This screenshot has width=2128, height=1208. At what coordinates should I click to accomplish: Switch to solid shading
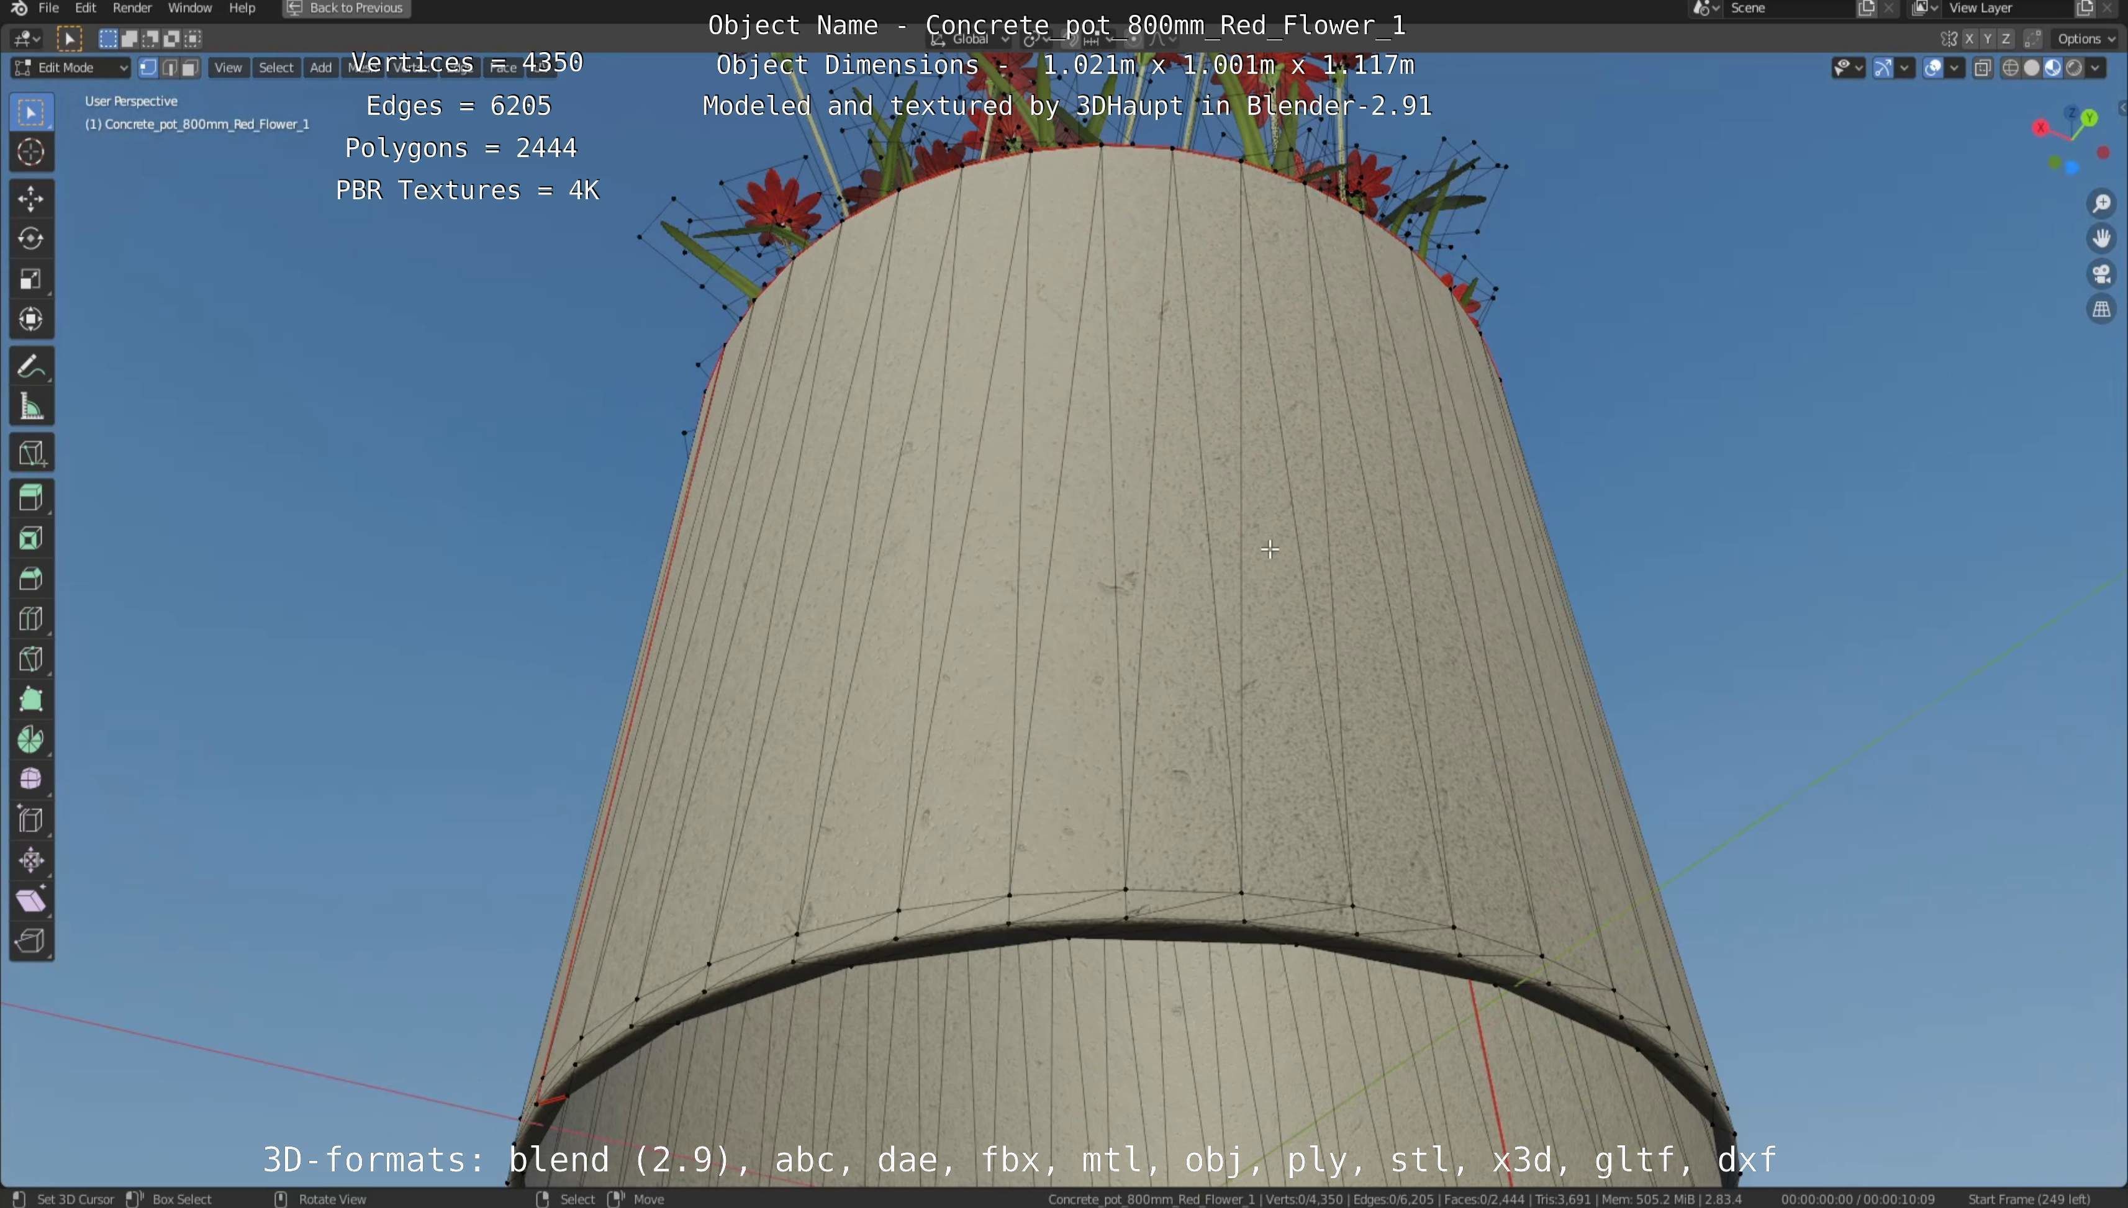click(x=2032, y=68)
